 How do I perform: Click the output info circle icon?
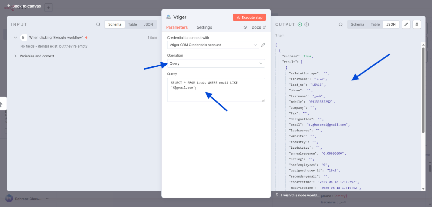tap(307, 25)
